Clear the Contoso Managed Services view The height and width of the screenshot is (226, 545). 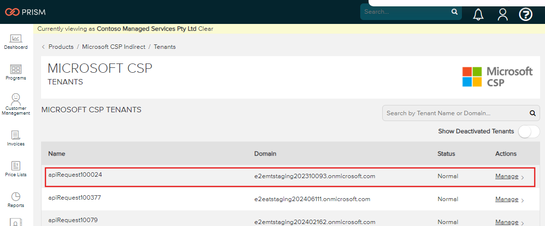[x=206, y=29]
